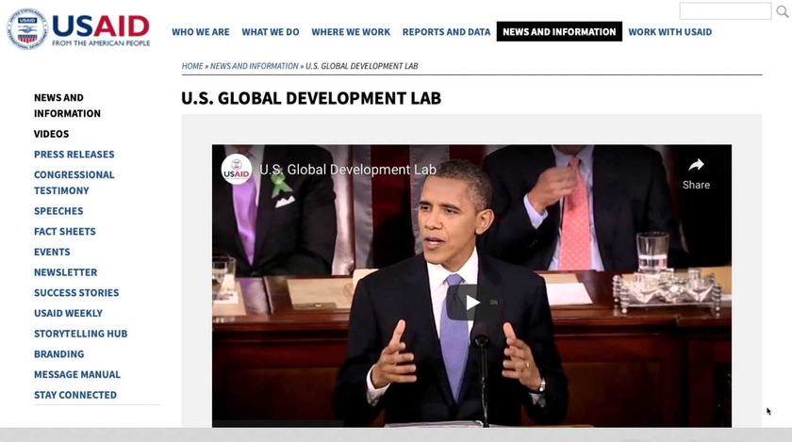Image resolution: width=792 pixels, height=442 pixels.
Task: Click the Home breadcrumb link
Action: tap(192, 66)
